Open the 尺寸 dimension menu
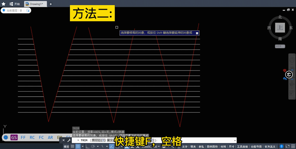This screenshot has width=296, height=149. tap(231, 147)
